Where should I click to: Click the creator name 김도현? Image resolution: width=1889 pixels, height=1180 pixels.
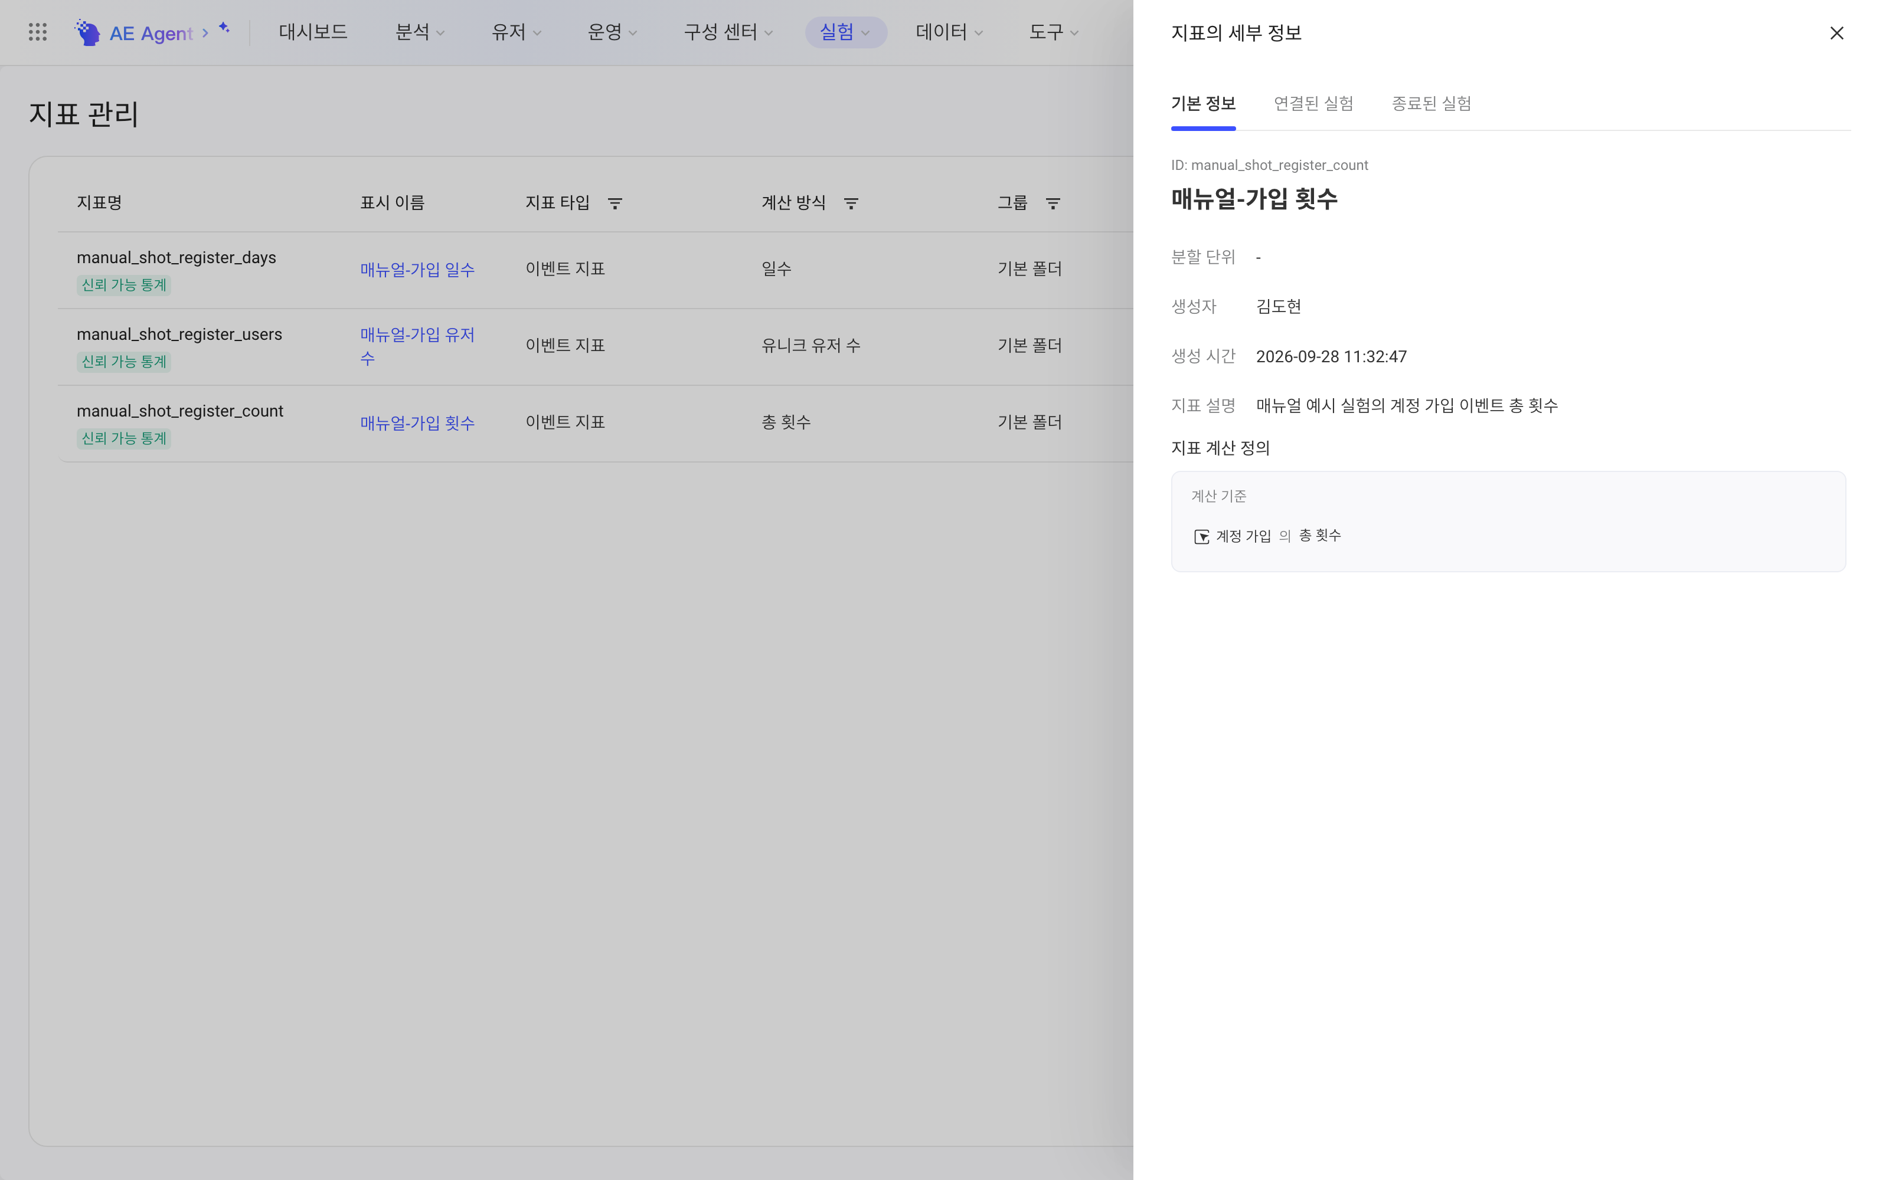pos(1278,307)
